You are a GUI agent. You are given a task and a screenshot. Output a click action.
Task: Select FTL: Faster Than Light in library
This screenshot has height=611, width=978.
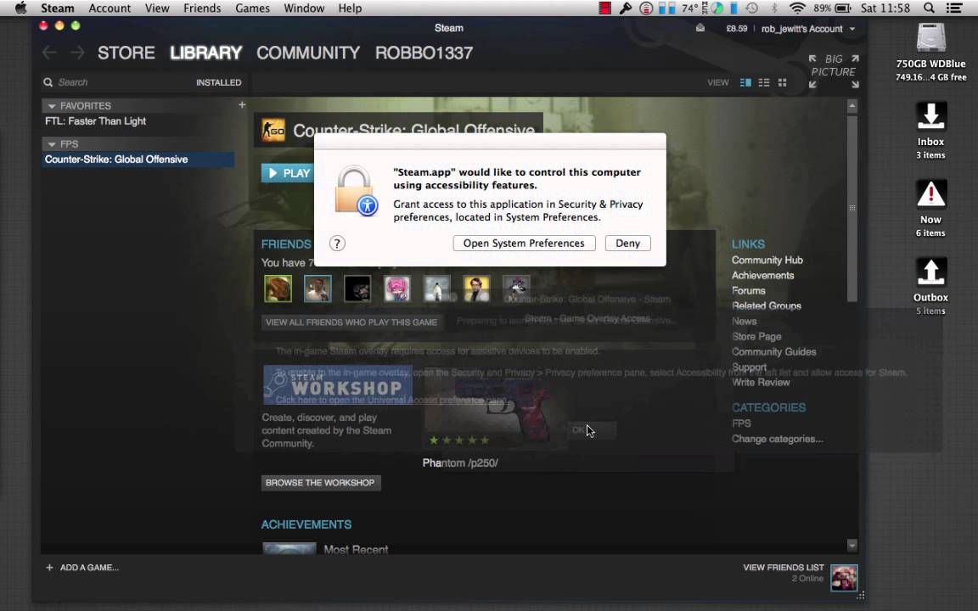click(95, 121)
